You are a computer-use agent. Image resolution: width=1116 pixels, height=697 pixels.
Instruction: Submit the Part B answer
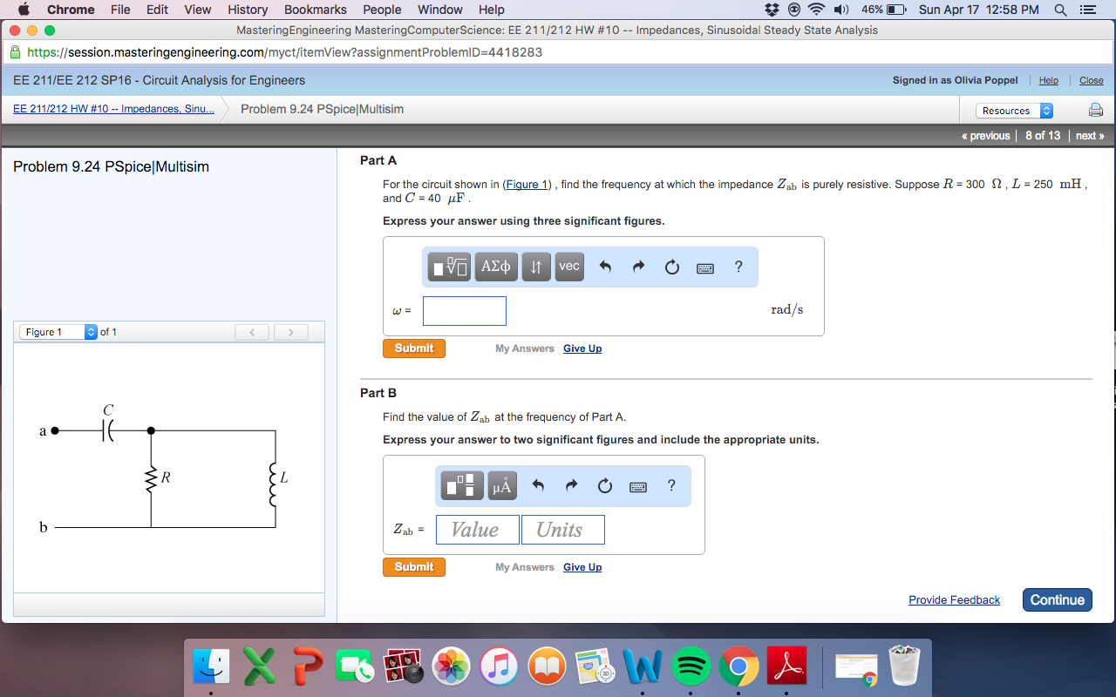click(413, 566)
